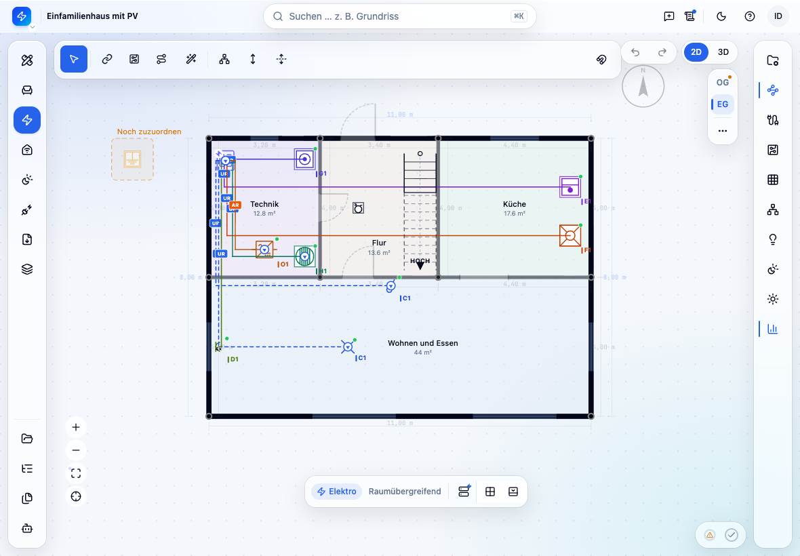Open the layers stack icon

(27, 269)
